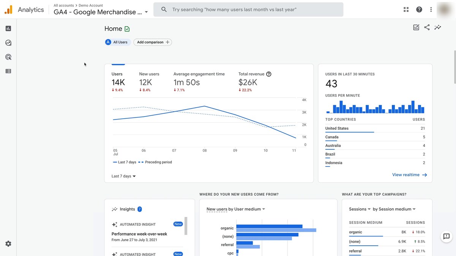
Task: Open the by Session medium dropdown
Action: (394, 209)
